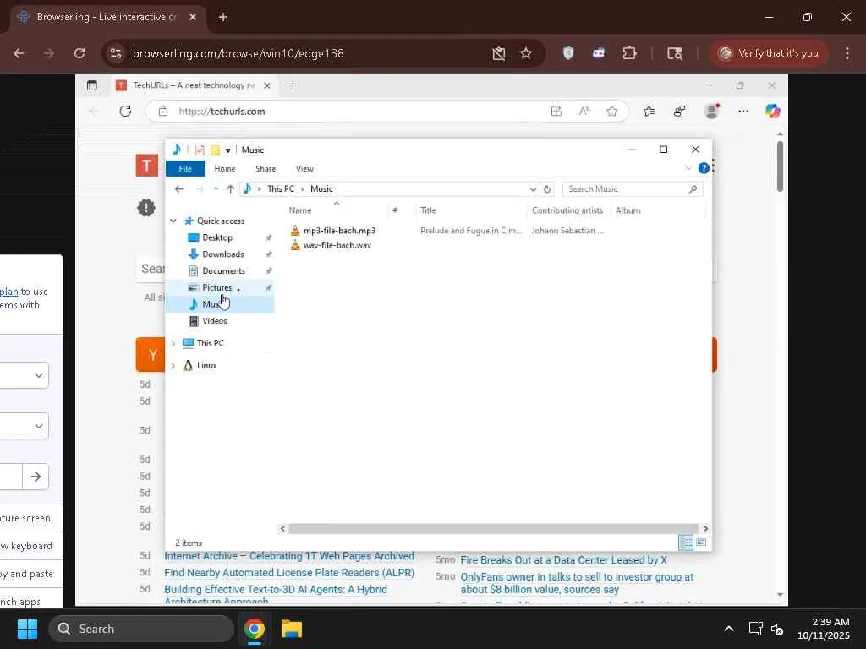Screen dimensions: 866x649
Task: Open Edge Settings and more menu
Action: [x=743, y=112]
